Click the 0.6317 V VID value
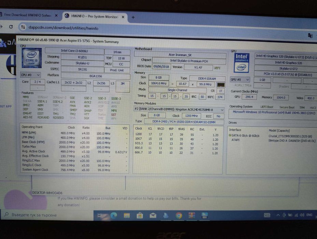Screen dimensions: 317x239 tap(121, 152)
